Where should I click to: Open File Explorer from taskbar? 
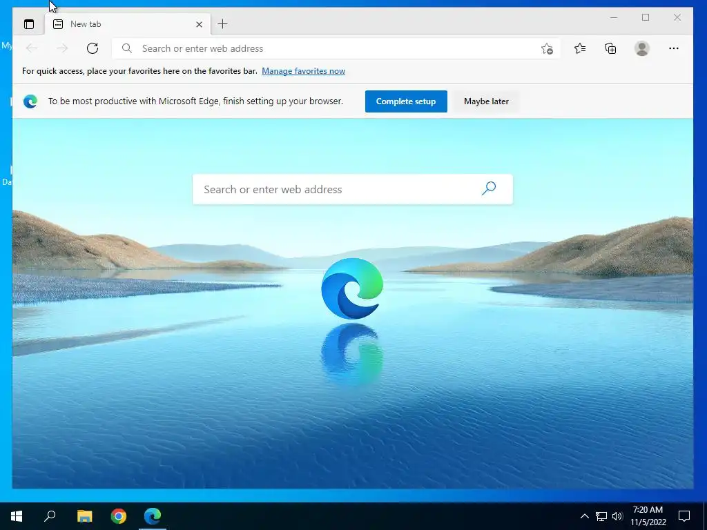point(84,516)
